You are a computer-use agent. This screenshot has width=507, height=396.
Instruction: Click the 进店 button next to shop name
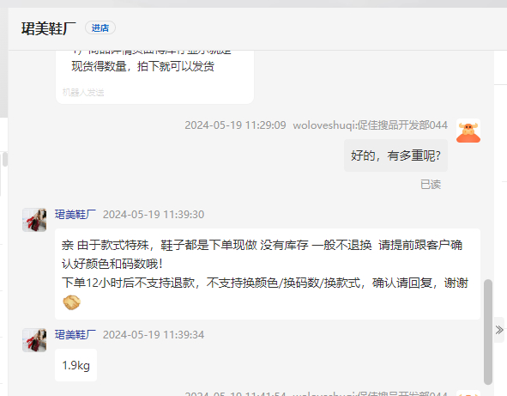[100, 27]
